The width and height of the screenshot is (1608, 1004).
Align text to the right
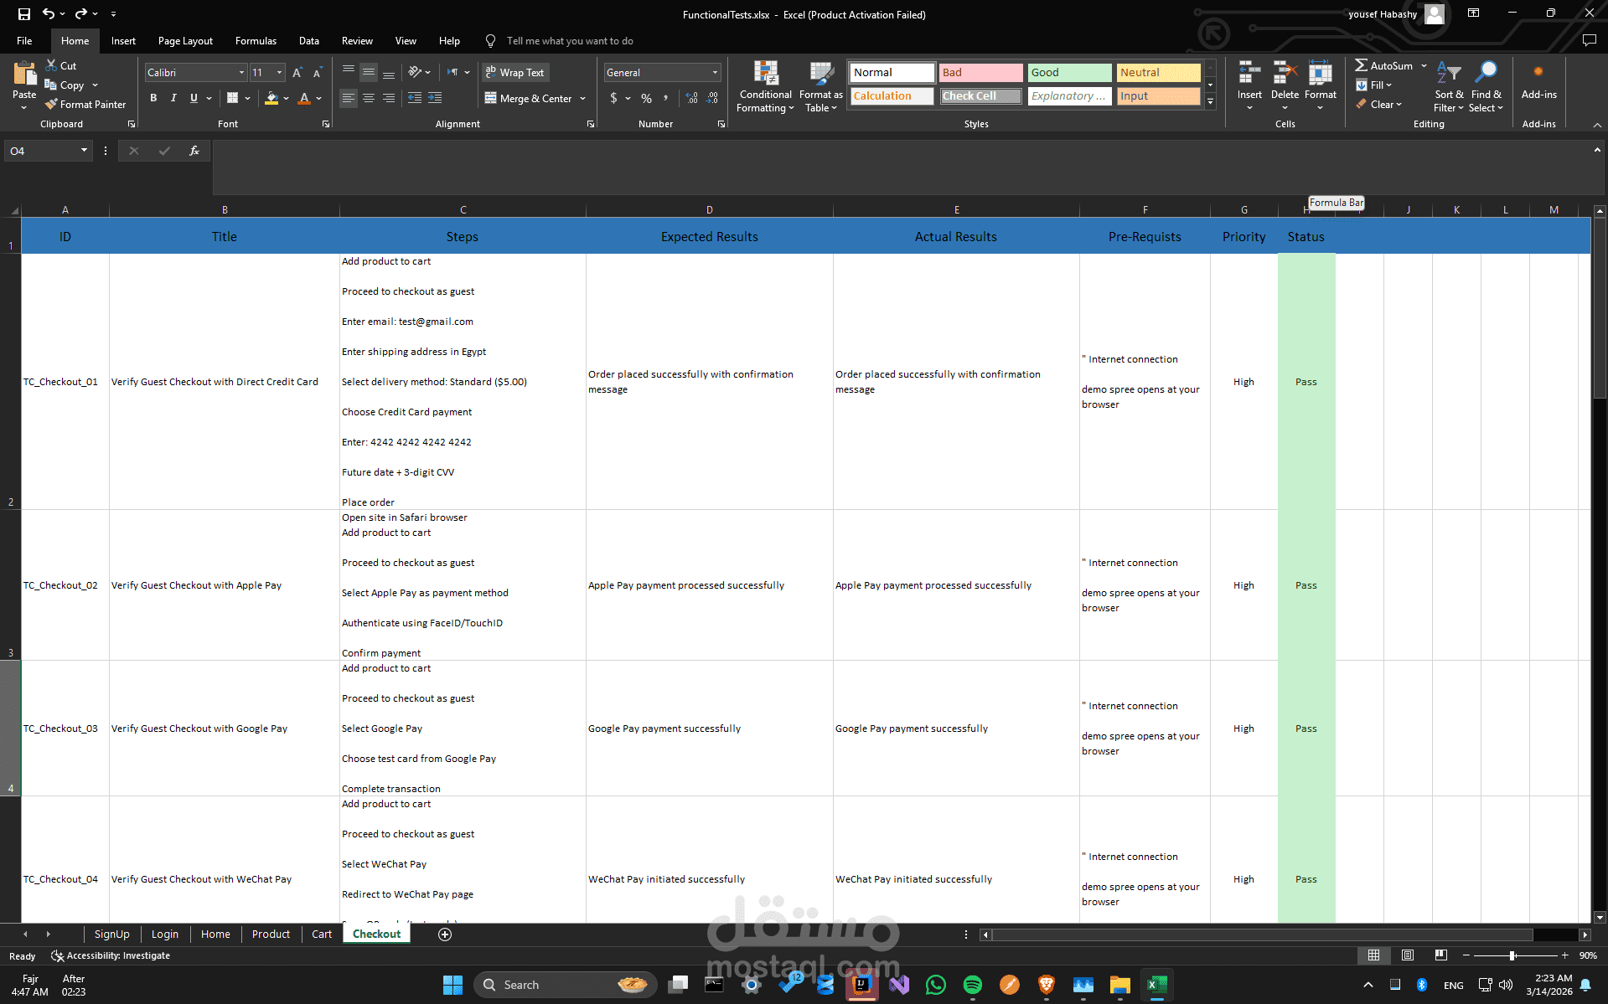pyautogui.click(x=389, y=98)
